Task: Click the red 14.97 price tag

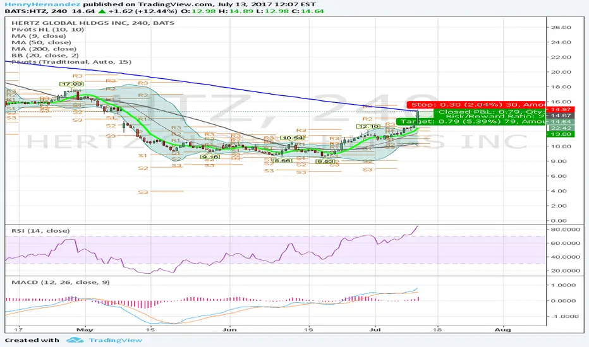Action: pyautogui.click(x=561, y=110)
